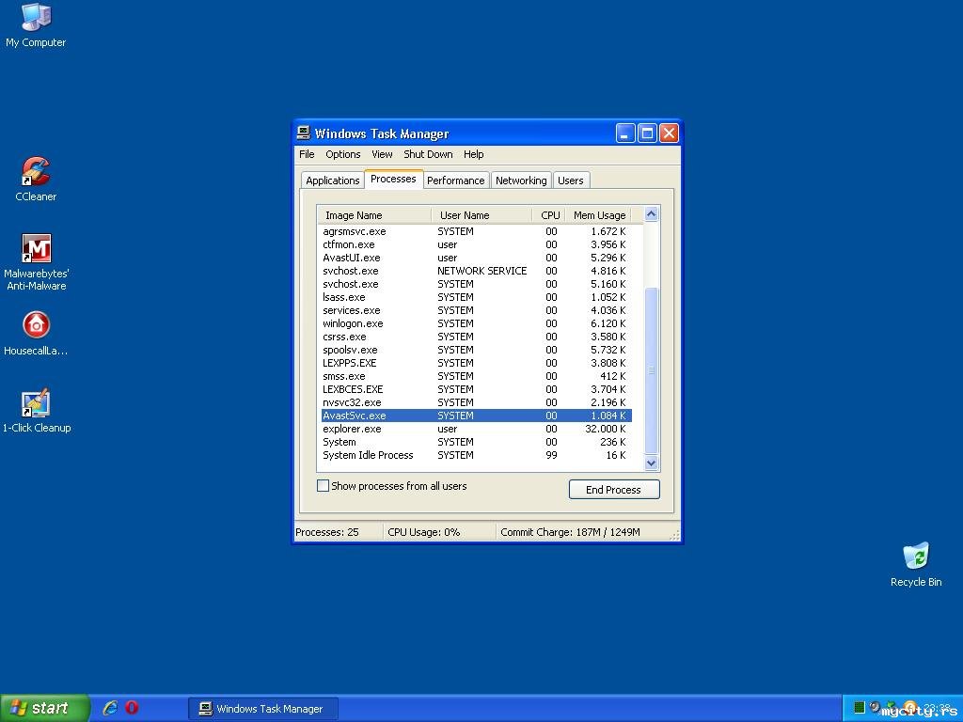Select the lsass.exe process
The image size is (963, 722).
click(476, 297)
